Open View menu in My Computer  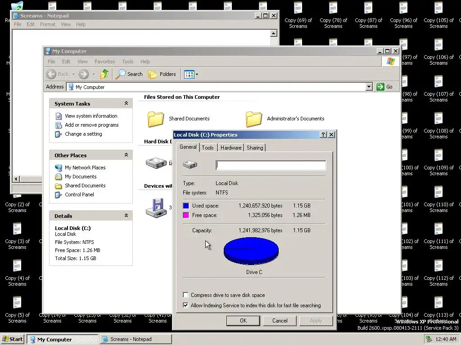pos(83,62)
